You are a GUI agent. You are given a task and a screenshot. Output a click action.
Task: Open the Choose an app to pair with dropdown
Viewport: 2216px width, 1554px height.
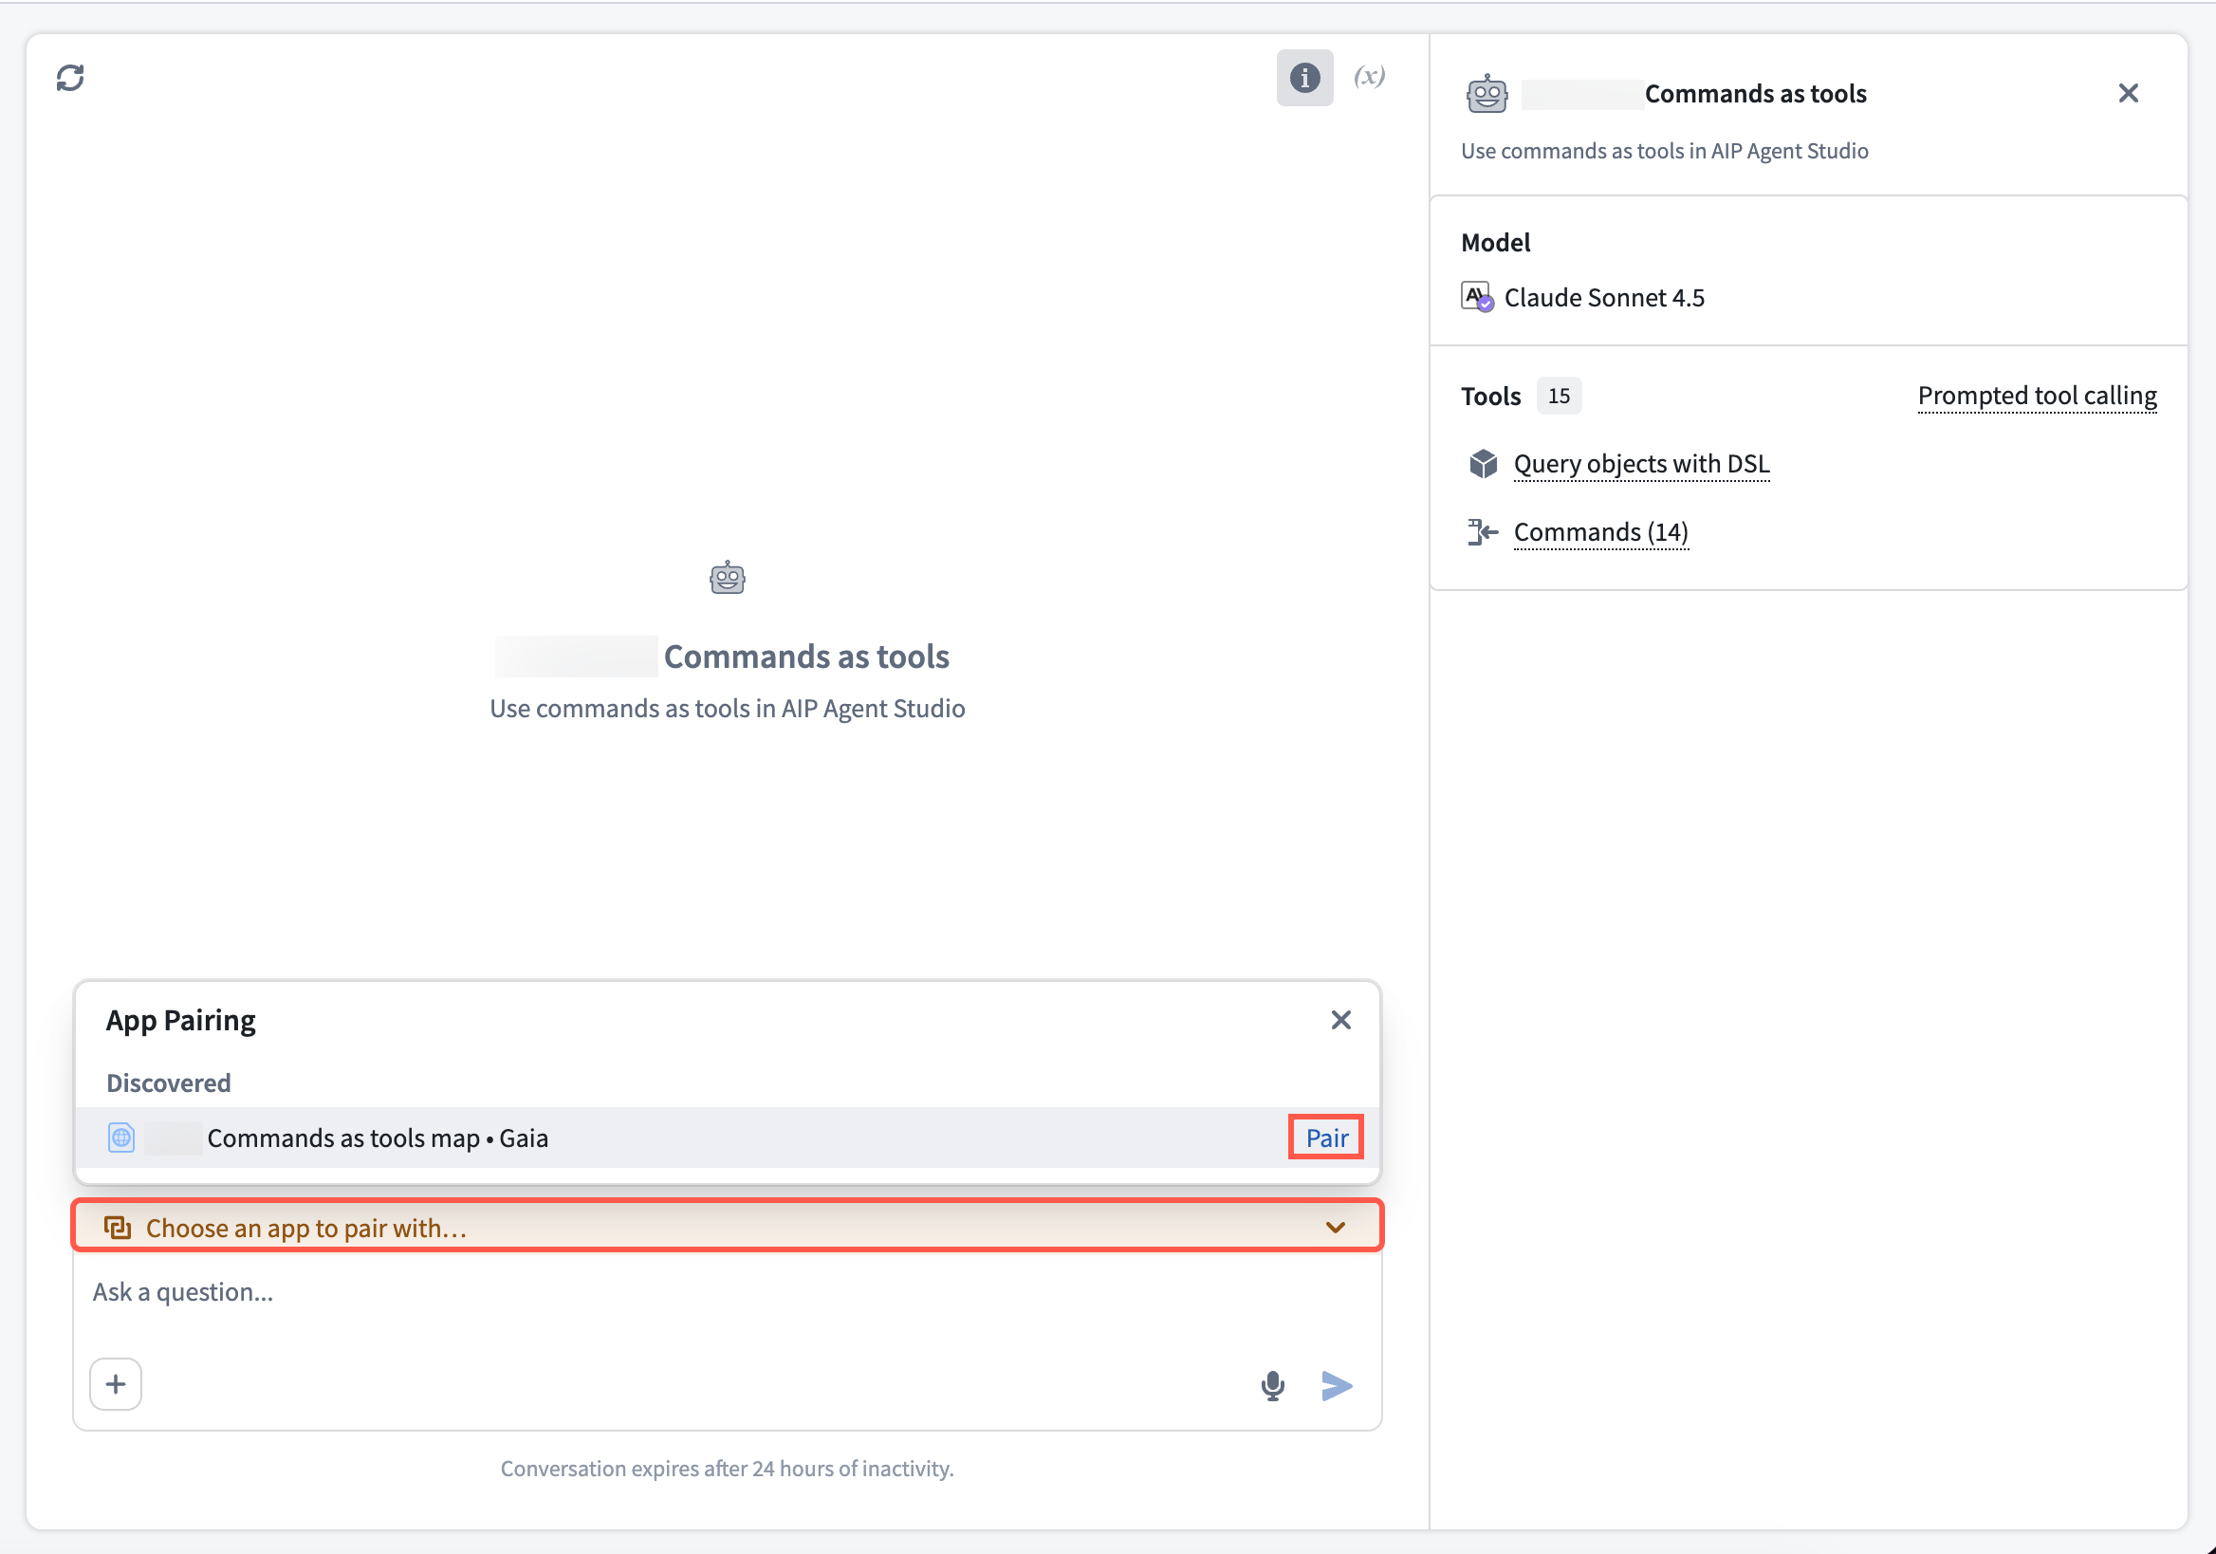tap(306, 1227)
